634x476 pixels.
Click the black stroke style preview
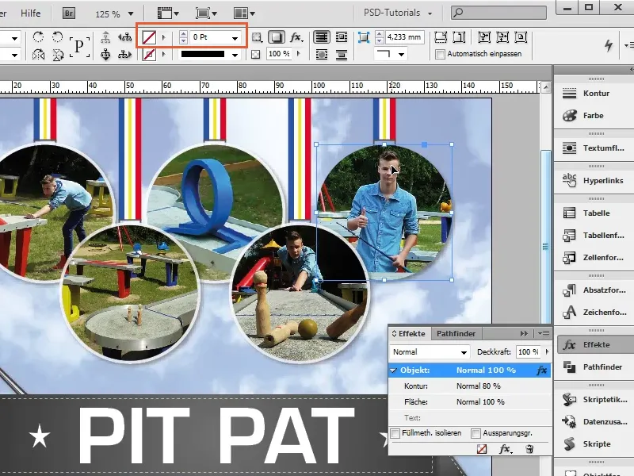pos(203,54)
